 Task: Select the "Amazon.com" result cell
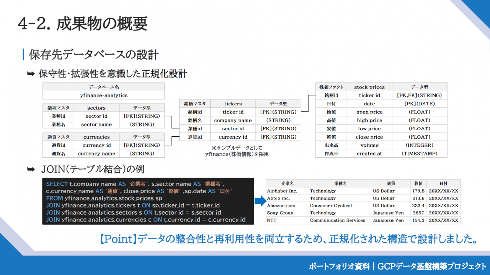(x=287, y=205)
